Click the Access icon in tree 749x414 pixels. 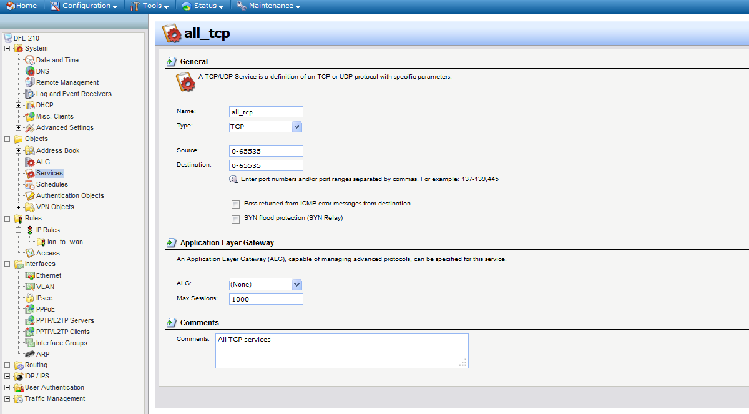30,253
